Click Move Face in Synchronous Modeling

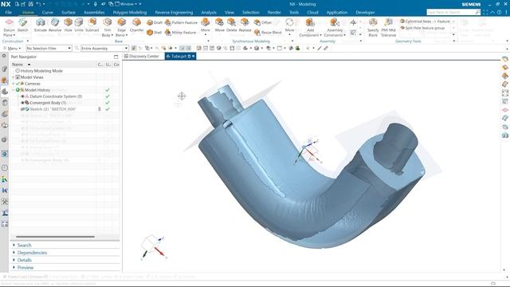(220, 25)
